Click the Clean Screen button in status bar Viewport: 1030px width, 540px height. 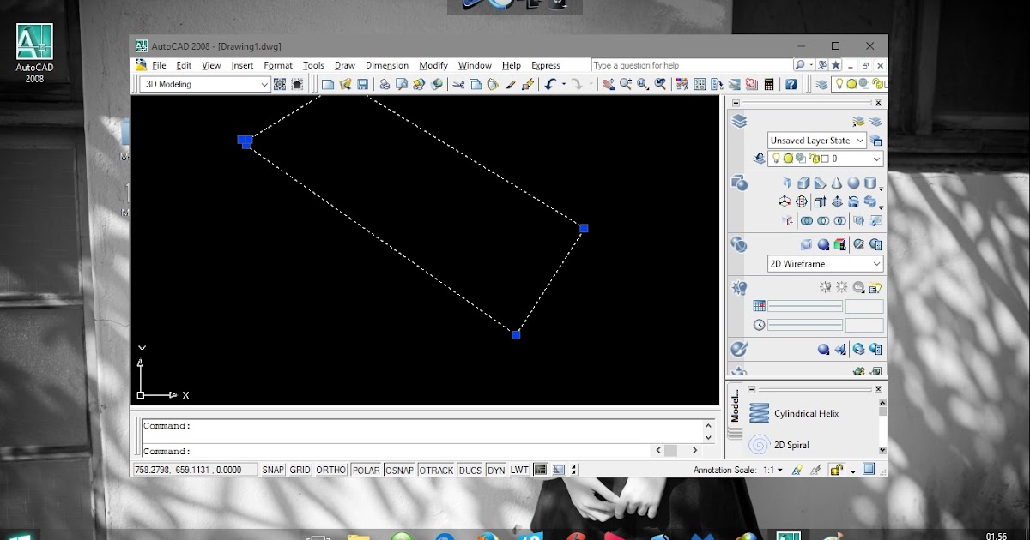869,469
